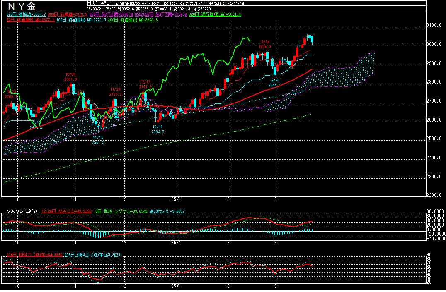Click the 始3052.6 open price value
Viewport: 446px width, 292px height.
(126, 9)
